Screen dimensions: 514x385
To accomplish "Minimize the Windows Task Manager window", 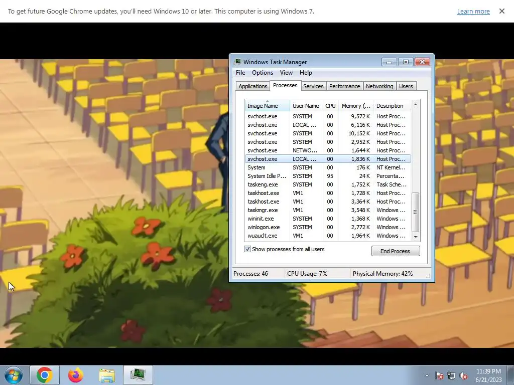I will (x=389, y=62).
